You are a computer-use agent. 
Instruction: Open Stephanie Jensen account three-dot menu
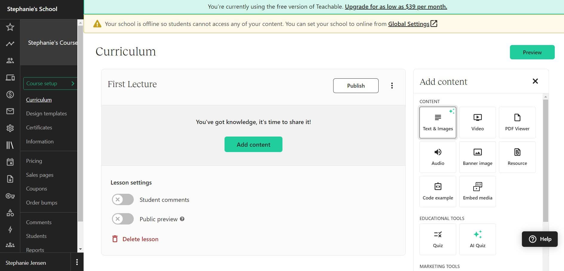pyautogui.click(x=77, y=262)
